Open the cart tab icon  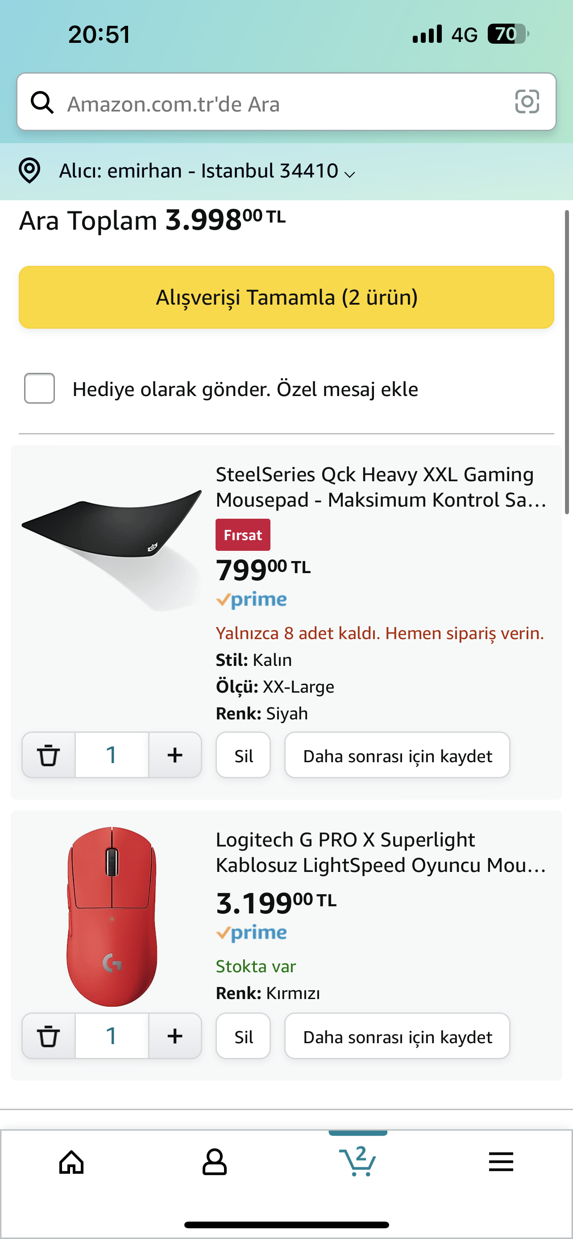click(x=357, y=1161)
